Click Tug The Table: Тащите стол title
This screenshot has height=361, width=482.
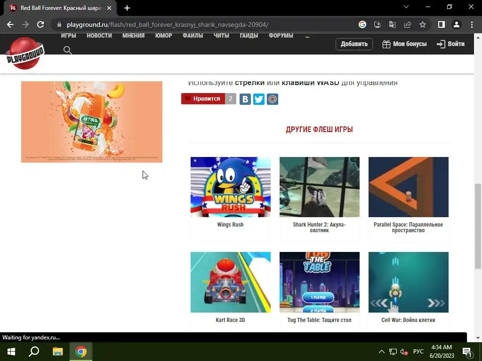[320, 320]
